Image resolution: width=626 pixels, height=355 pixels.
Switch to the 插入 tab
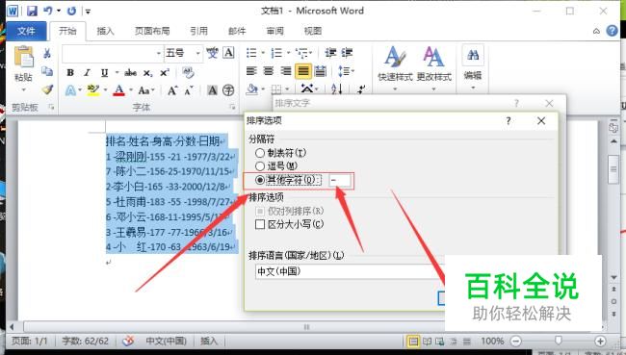[x=105, y=31]
